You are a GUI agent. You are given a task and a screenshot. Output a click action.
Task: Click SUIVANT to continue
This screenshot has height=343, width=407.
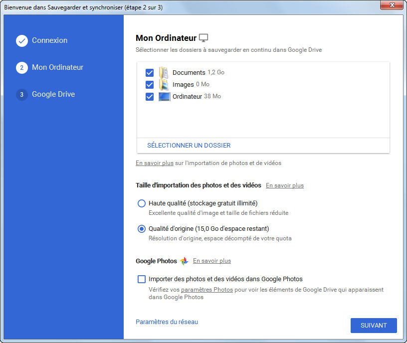(x=374, y=326)
